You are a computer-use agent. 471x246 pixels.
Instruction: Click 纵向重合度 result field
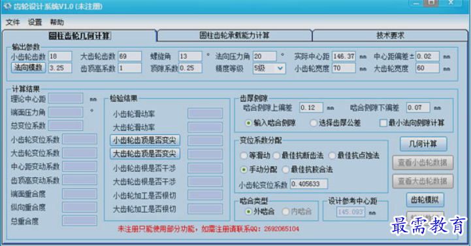tap(80, 207)
